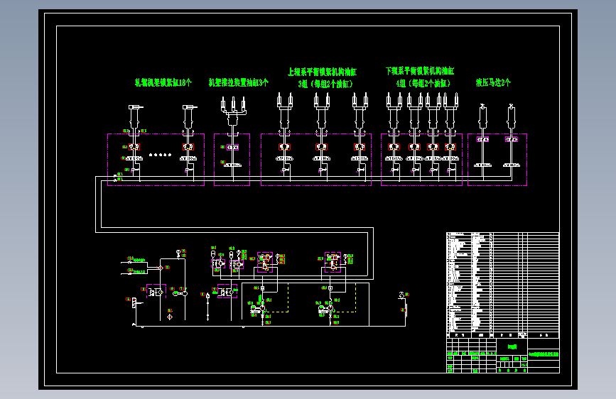Click the '机架推拉装置油缸3个' label
This screenshot has height=399, width=616.
pos(239,82)
